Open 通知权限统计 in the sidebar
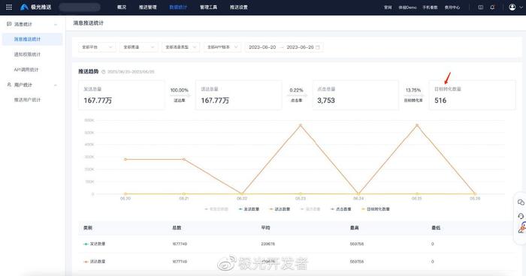 pos(27,54)
